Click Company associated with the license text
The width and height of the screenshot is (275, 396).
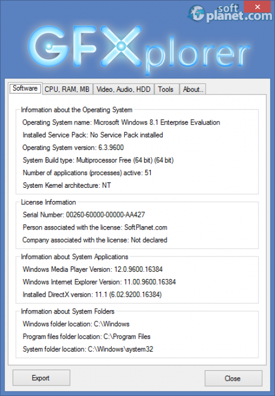95,240
